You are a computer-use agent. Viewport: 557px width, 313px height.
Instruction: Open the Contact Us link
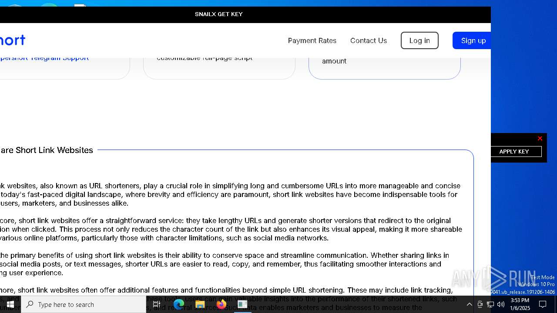[369, 40]
